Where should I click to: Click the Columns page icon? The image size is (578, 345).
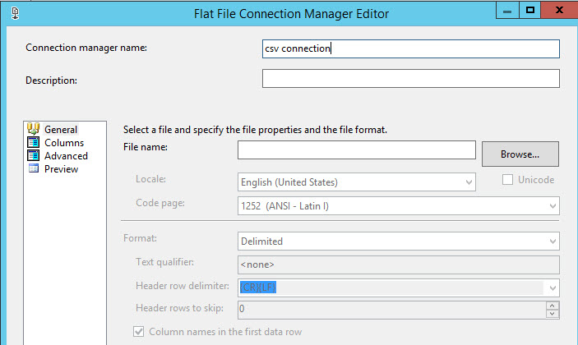34,142
